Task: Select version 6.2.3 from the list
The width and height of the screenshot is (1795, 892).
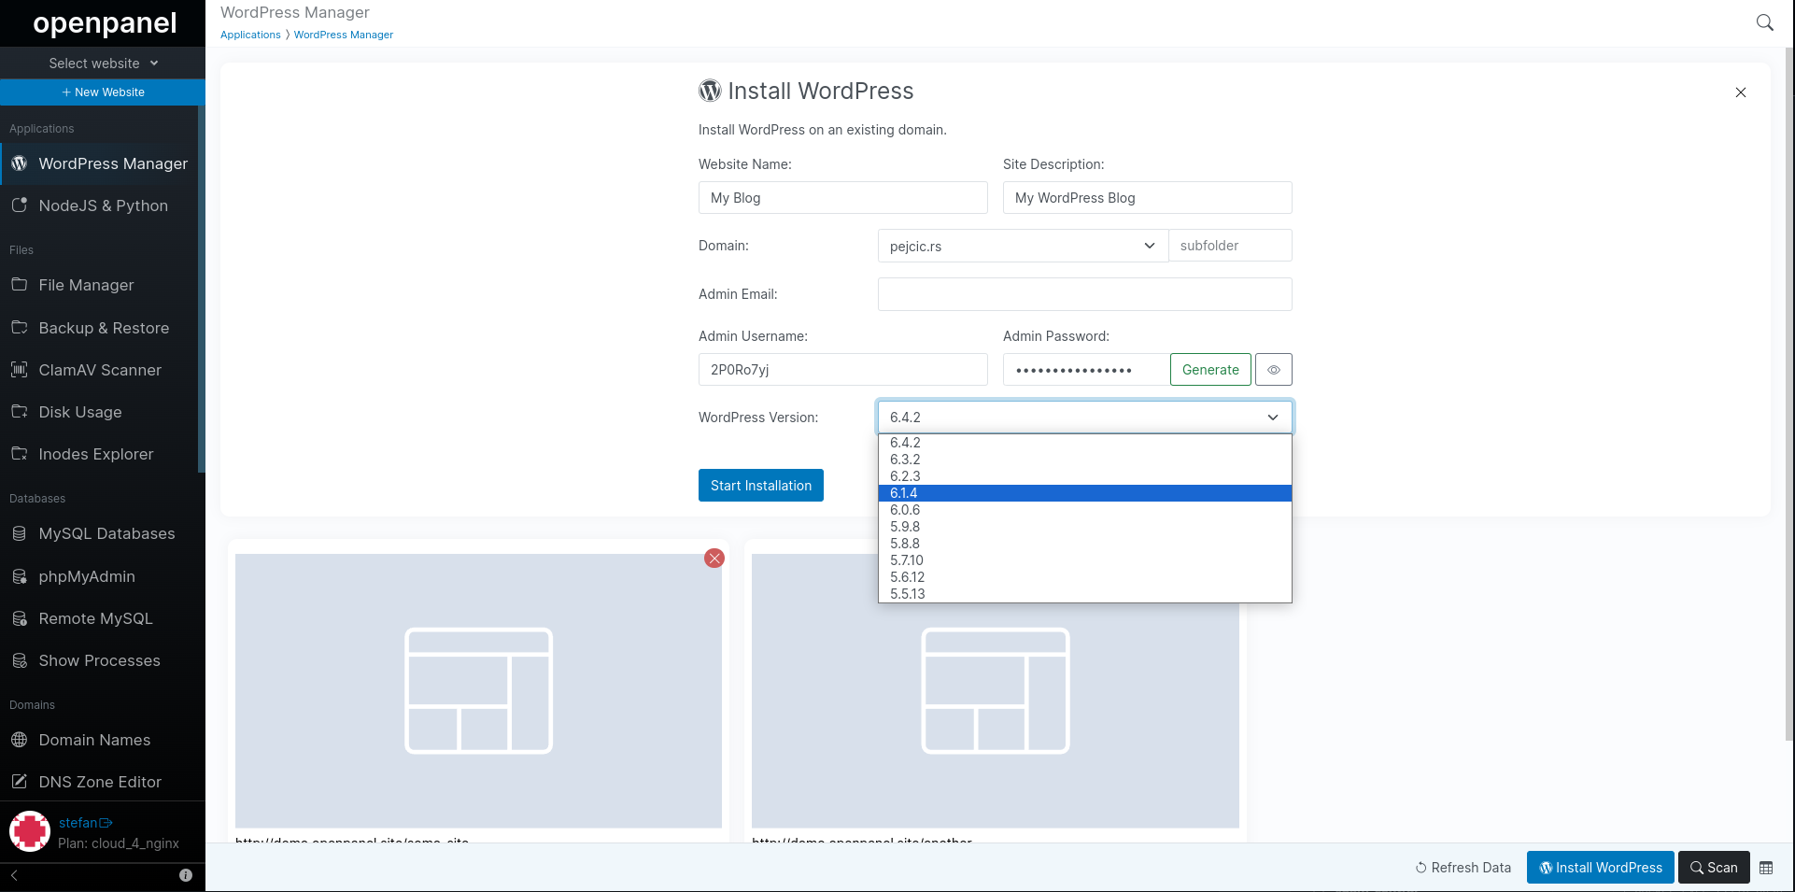Action: tap(1084, 476)
